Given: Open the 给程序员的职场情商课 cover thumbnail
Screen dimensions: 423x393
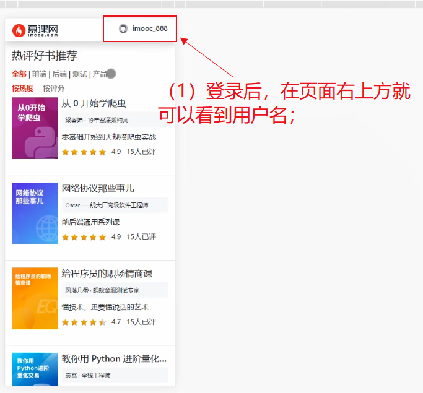Looking at the screenshot, I should (35, 298).
